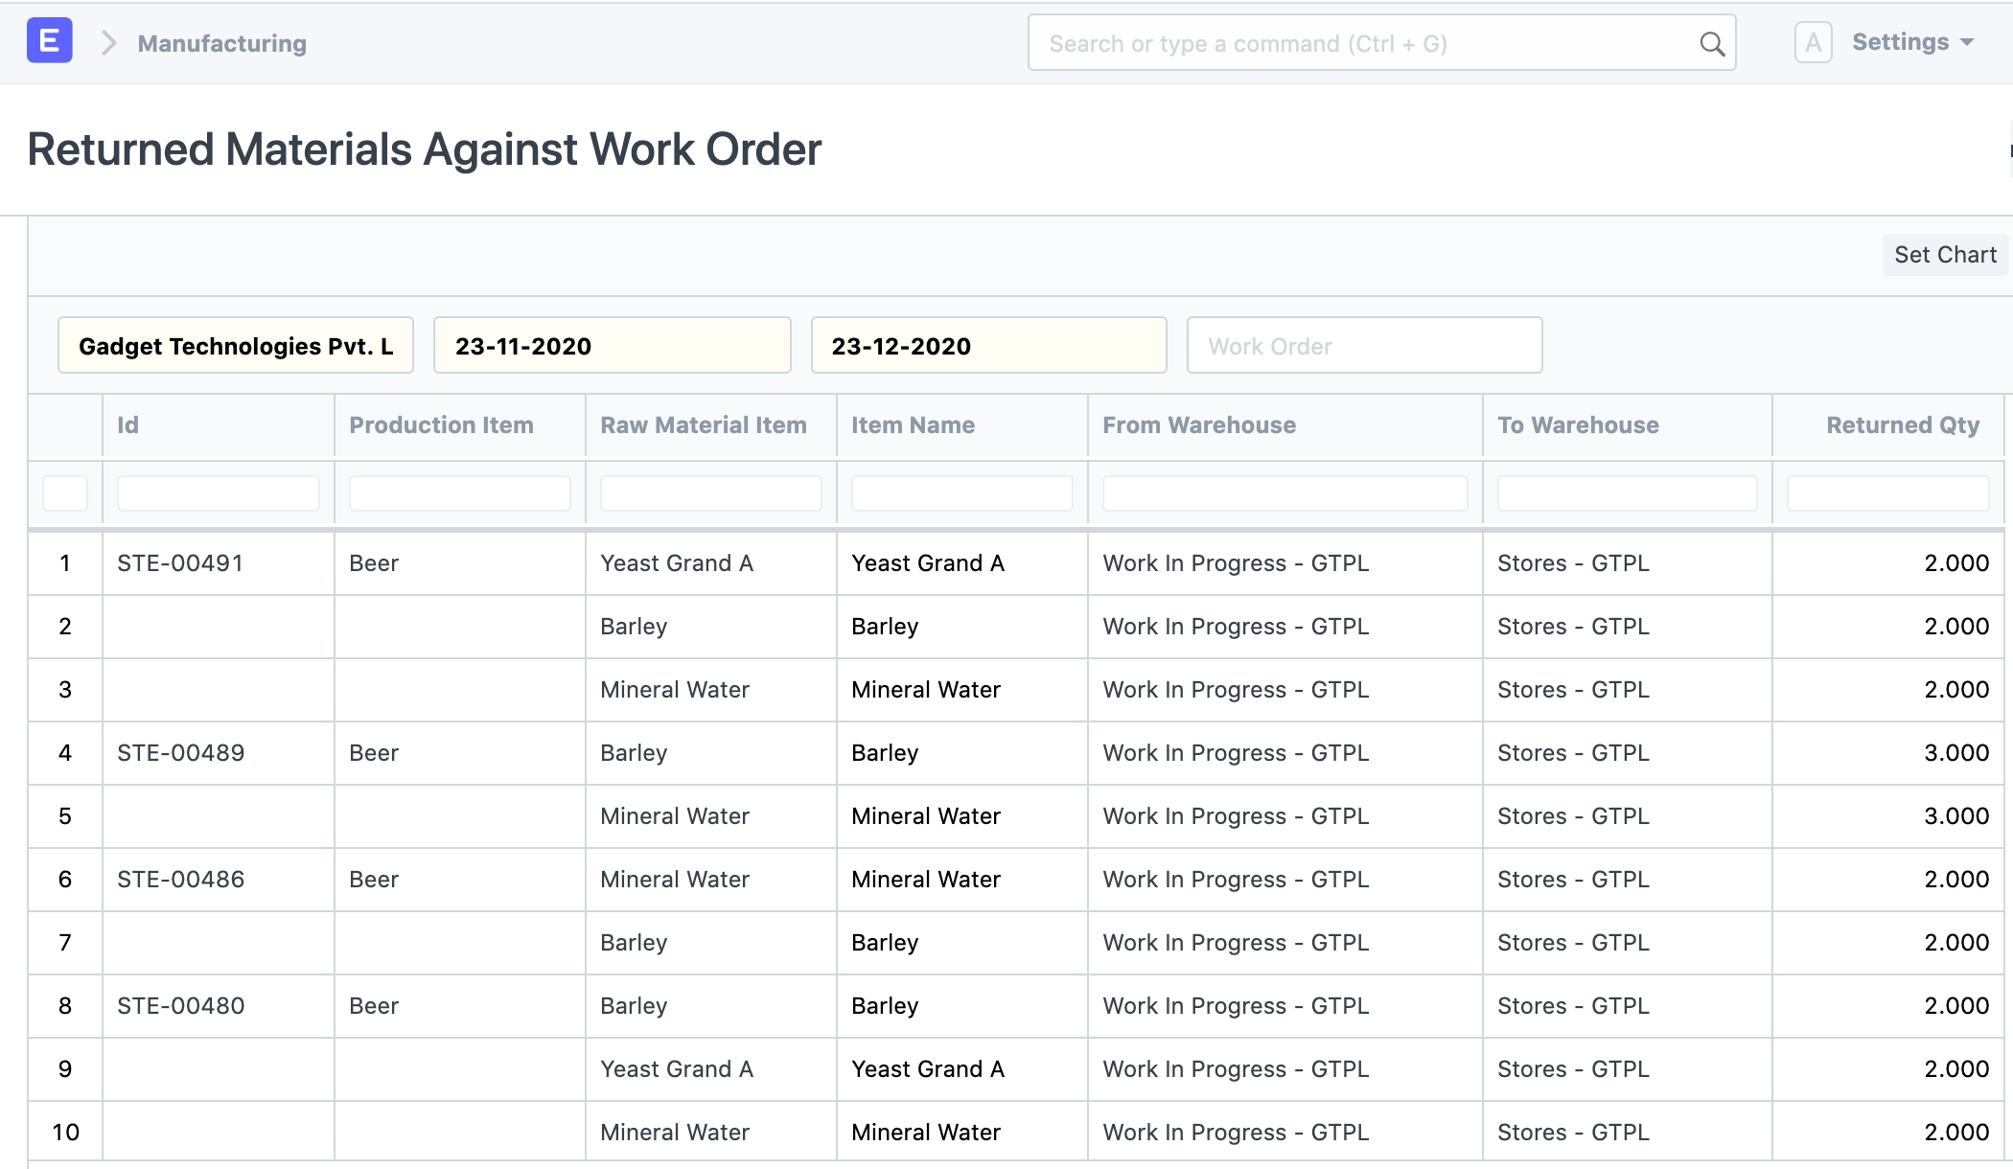Click the Id column header
This screenshot has height=1169, width=2013.
(x=128, y=425)
